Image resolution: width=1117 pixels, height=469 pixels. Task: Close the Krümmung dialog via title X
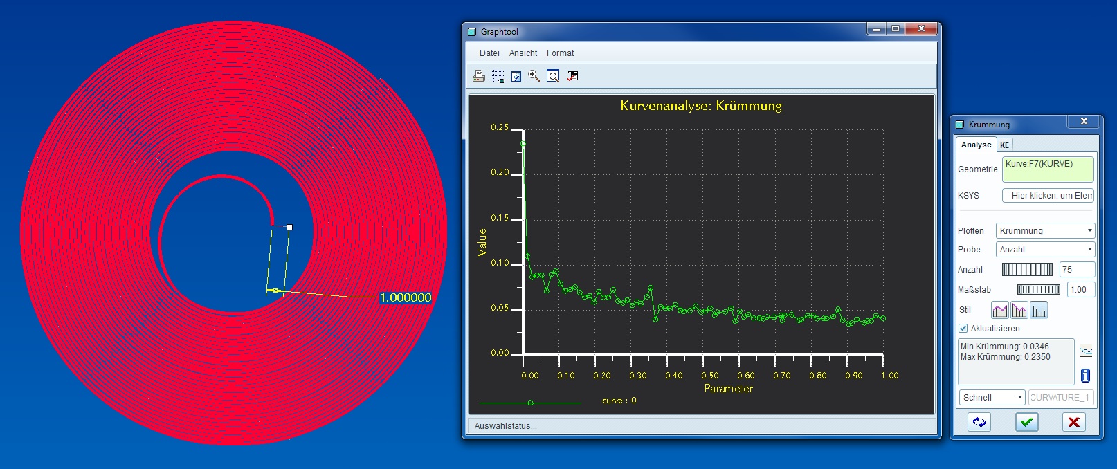click(x=1084, y=122)
